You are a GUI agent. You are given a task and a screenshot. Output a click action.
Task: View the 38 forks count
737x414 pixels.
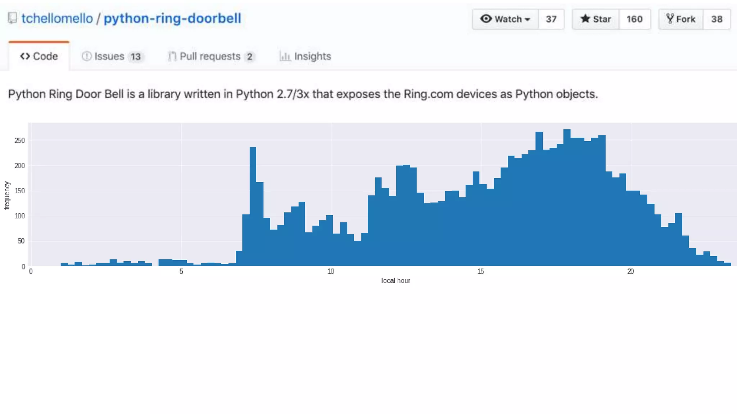[x=716, y=19]
